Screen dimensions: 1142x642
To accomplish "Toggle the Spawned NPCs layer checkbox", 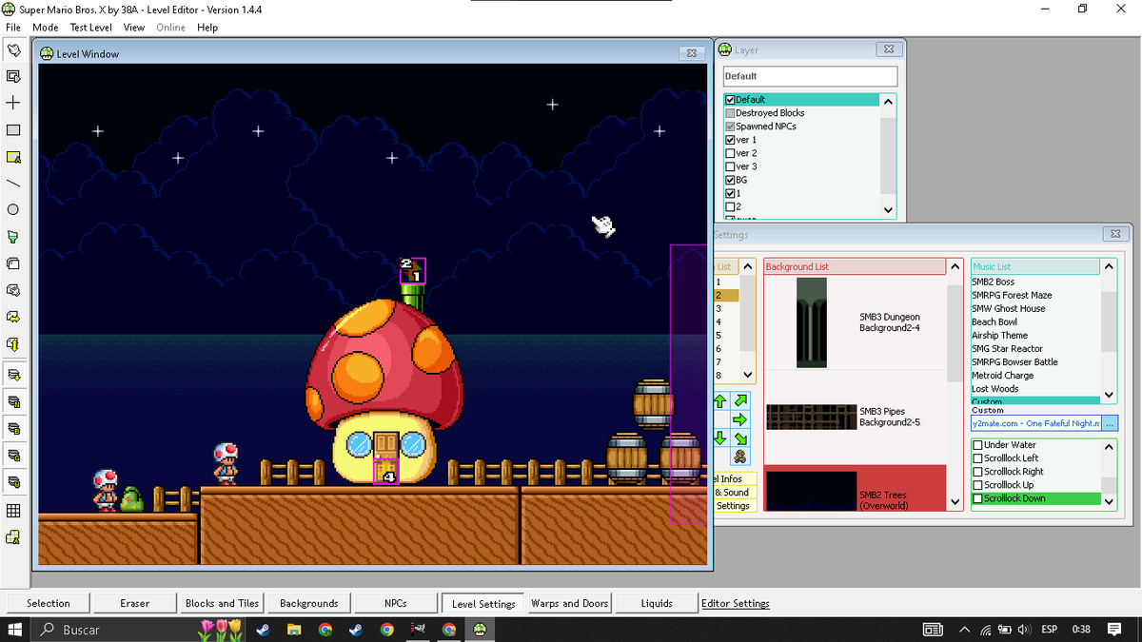I will (x=730, y=126).
